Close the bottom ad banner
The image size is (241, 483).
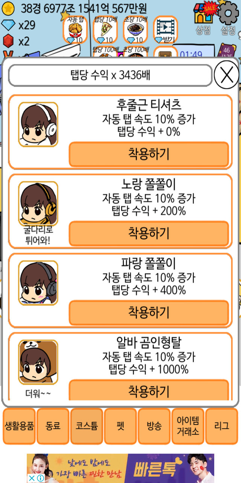[x=32, y=478]
